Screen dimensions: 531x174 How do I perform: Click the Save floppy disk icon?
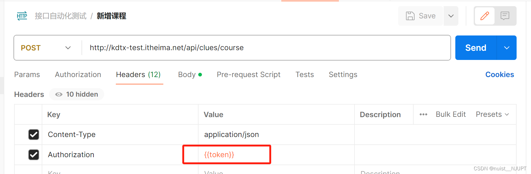pyautogui.click(x=410, y=16)
